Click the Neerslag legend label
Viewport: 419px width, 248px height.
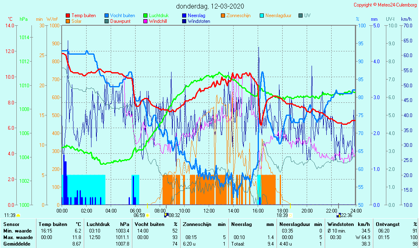coord(197,15)
